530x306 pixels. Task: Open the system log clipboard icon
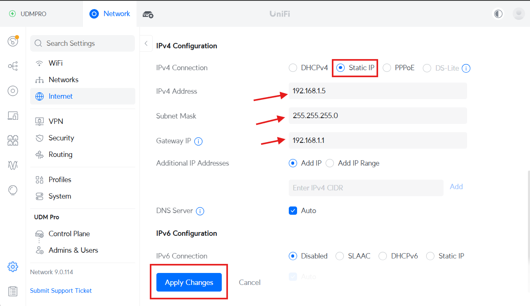tap(13, 291)
